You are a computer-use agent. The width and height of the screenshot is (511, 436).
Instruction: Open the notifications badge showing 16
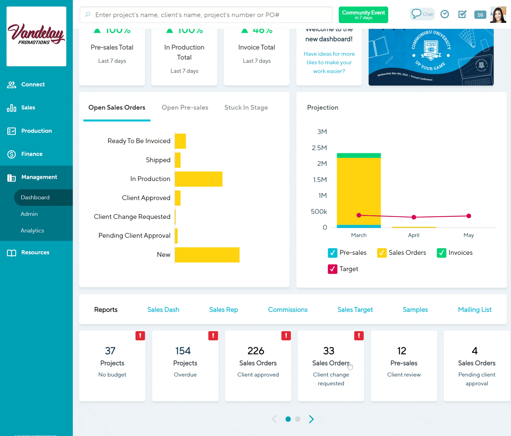coord(480,15)
